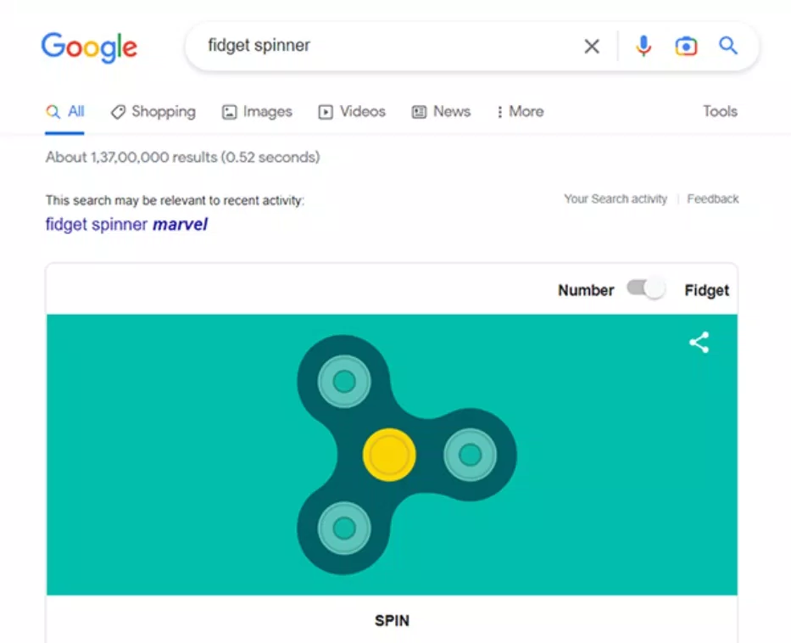View Your Search activity link
This screenshot has height=643, width=791.
pyautogui.click(x=616, y=198)
